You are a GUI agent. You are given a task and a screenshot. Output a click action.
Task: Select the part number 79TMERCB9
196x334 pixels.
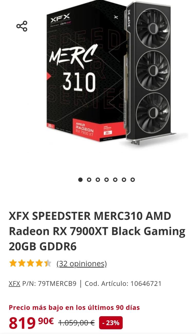[57, 284]
